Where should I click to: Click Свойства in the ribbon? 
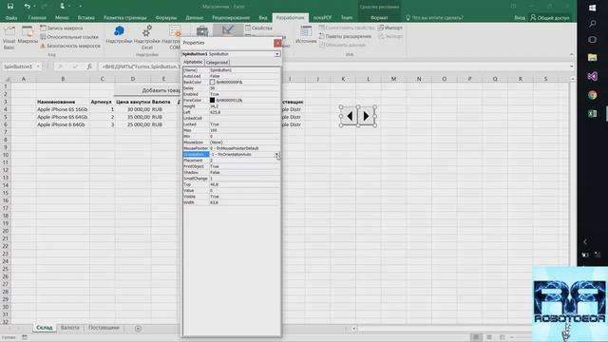pos(258,28)
